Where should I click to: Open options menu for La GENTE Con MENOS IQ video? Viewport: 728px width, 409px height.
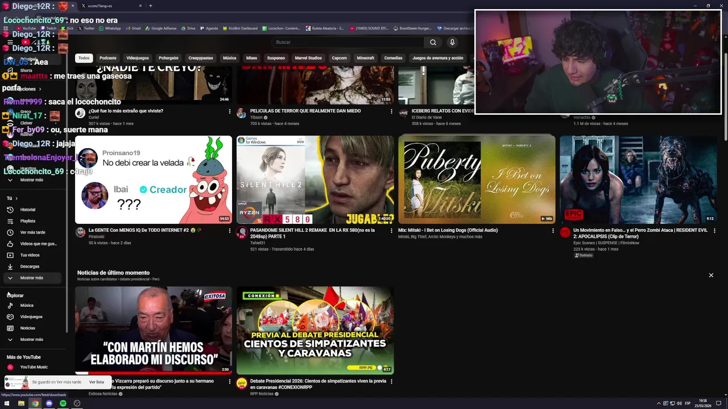coord(230,231)
